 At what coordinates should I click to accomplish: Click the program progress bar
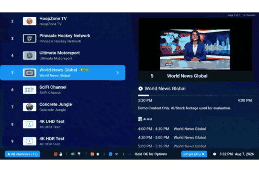(x=195, y=95)
